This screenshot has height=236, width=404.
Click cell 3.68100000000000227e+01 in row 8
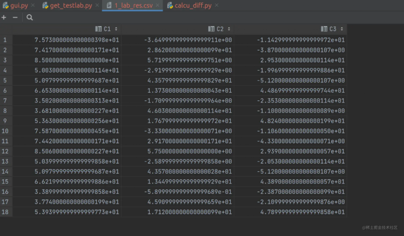point(67,111)
